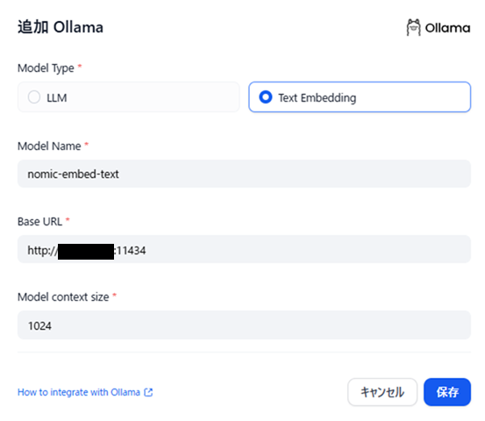485x421 pixels.
Task: Click the redacted host in Base URL
Action: click(x=86, y=252)
